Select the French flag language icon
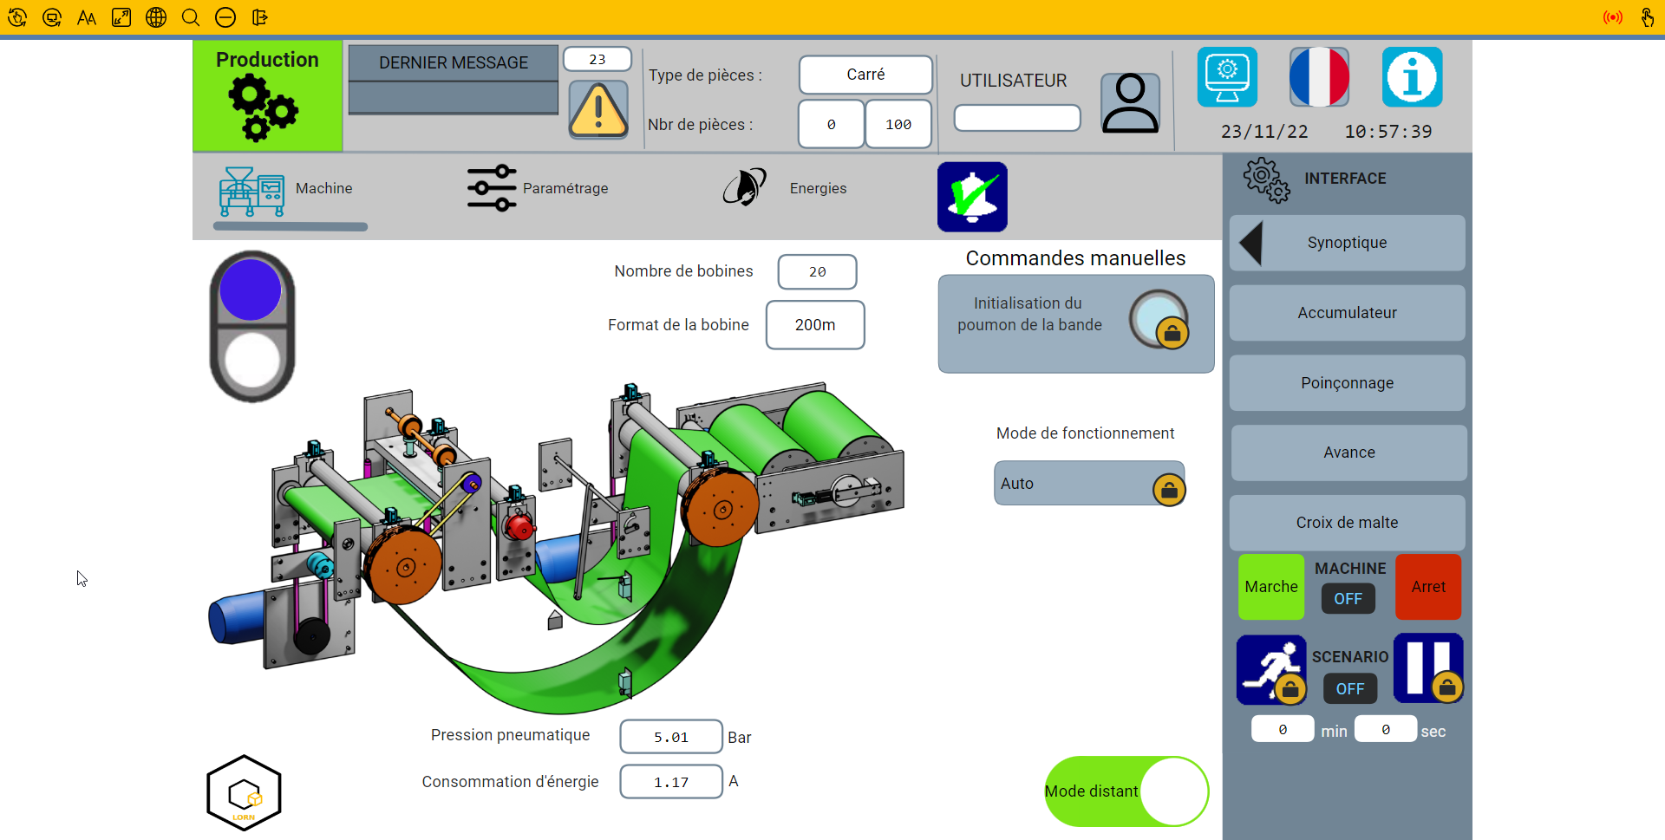 coord(1319,77)
